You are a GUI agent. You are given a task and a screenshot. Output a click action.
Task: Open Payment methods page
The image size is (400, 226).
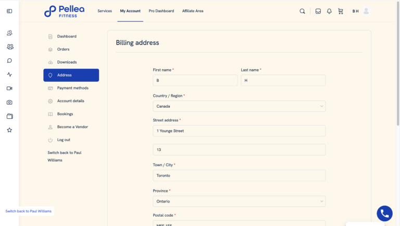(73, 88)
